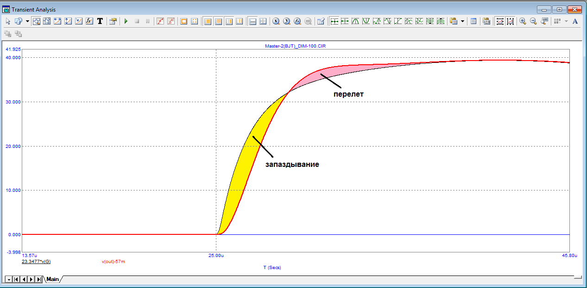Click the clipboard 123 numeric icon
Viewport: 587px width, 288px height.
(x=486, y=21)
